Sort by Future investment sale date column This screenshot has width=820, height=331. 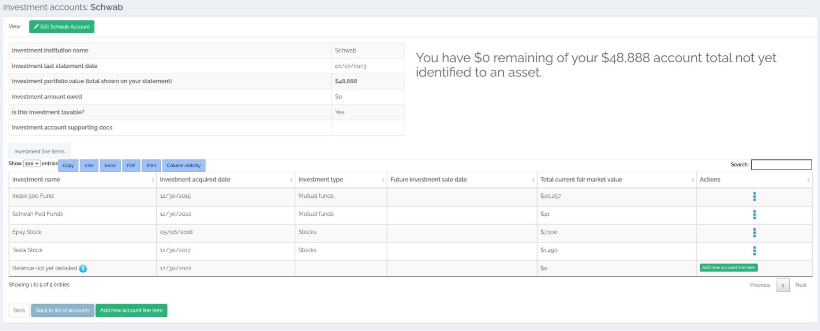pos(462,180)
